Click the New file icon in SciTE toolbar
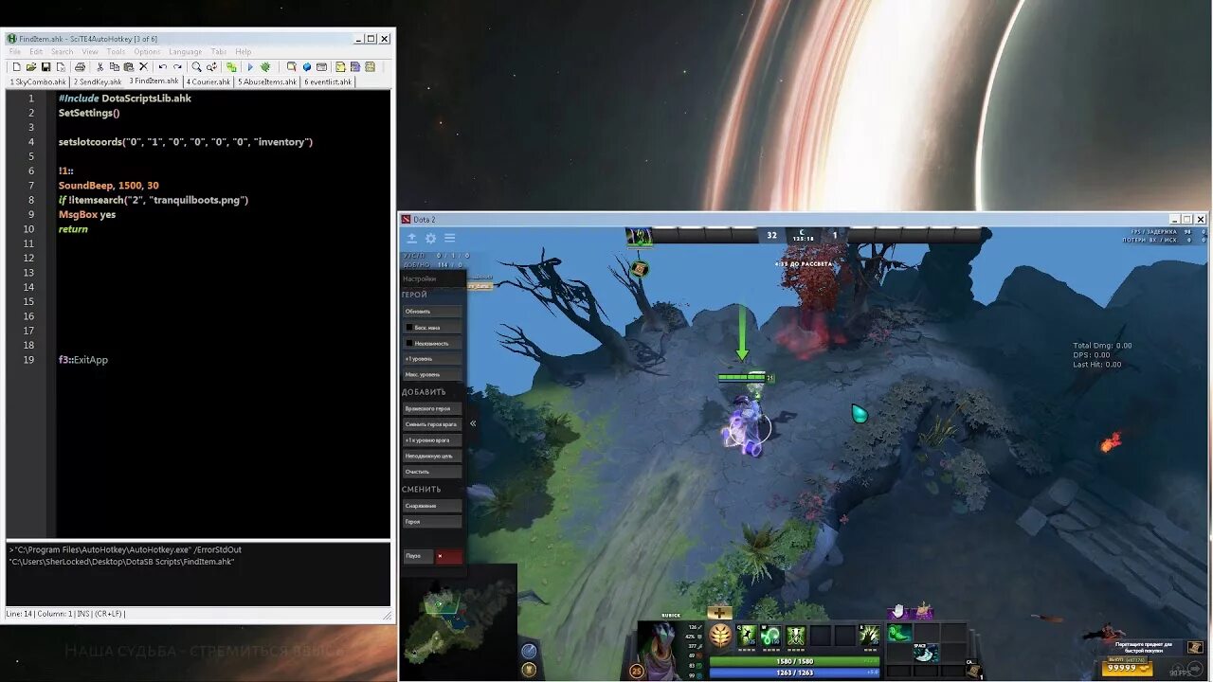Image resolution: width=1213 pixels, height=682 pixels. click(x=16, y=67)
